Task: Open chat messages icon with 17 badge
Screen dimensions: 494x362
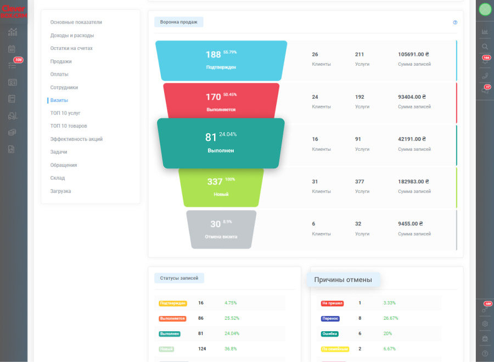Action: click(485, 90)
